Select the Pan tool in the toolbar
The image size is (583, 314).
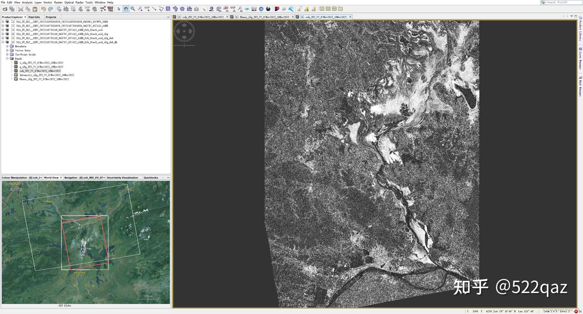click(126, 9)
